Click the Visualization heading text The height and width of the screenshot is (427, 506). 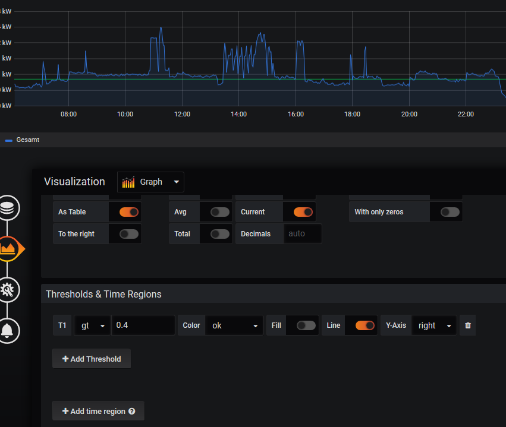tap(74, 182)
